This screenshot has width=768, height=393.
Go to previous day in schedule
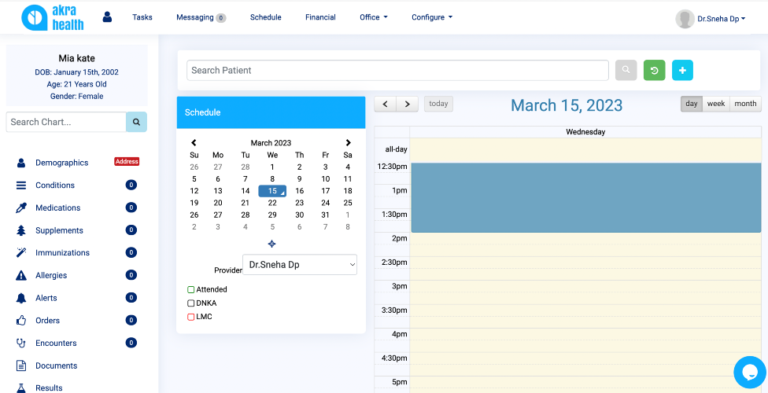[x=386, y=104]
